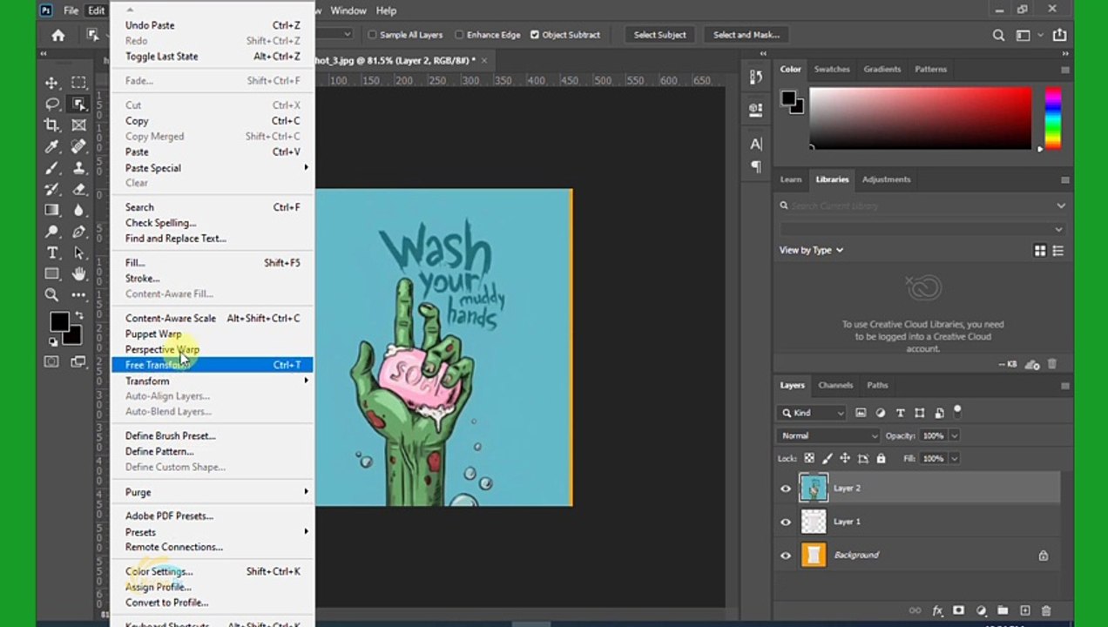Open the search icon in options bar
The image size is (1108, 627).
tap(998, 35)
